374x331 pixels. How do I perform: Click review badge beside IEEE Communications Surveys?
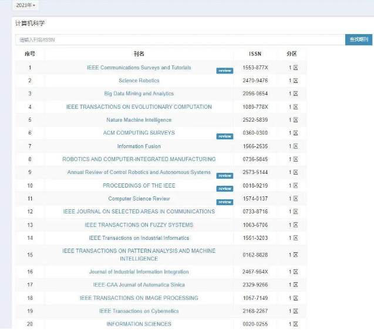225,71
